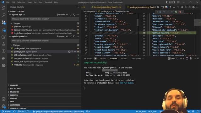Commit byiorio-api changes with the checkmark icon
The height and width of the screenshot is (113, 201).
coord(71,15)
